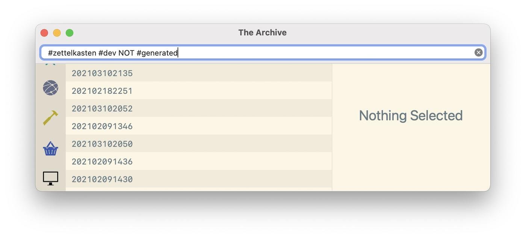
Task: Open note 202103102052
Action: tap(102, 108)
